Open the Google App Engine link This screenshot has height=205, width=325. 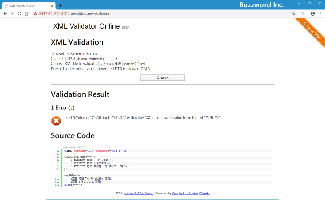[184, 193]
